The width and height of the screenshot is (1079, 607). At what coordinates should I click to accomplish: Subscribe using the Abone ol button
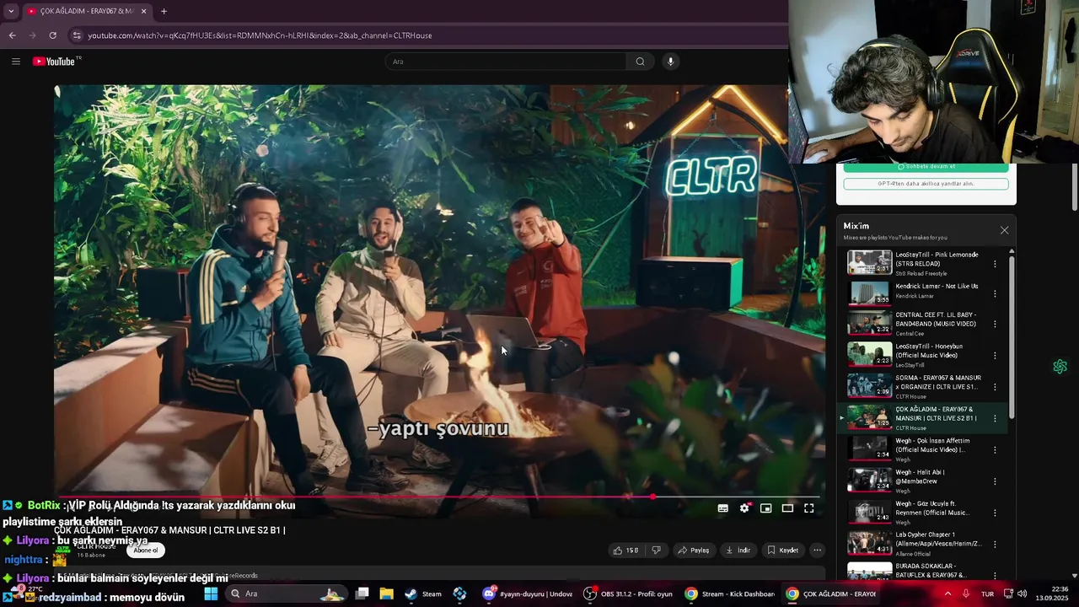point(145,551)
